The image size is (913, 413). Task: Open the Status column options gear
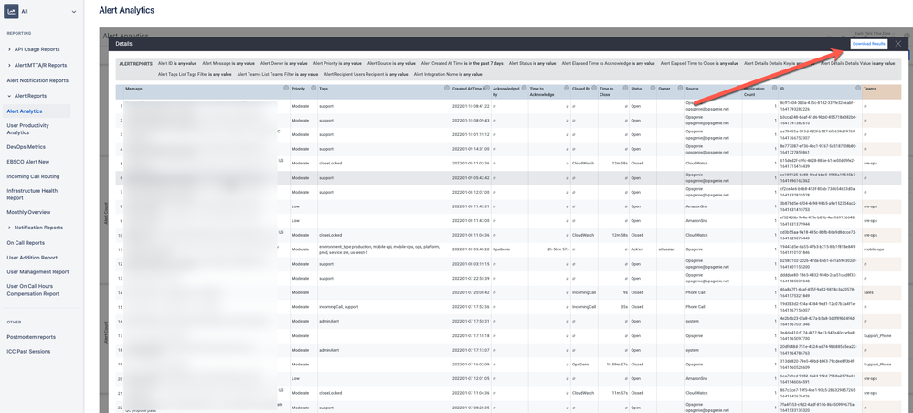pos(652,88)
